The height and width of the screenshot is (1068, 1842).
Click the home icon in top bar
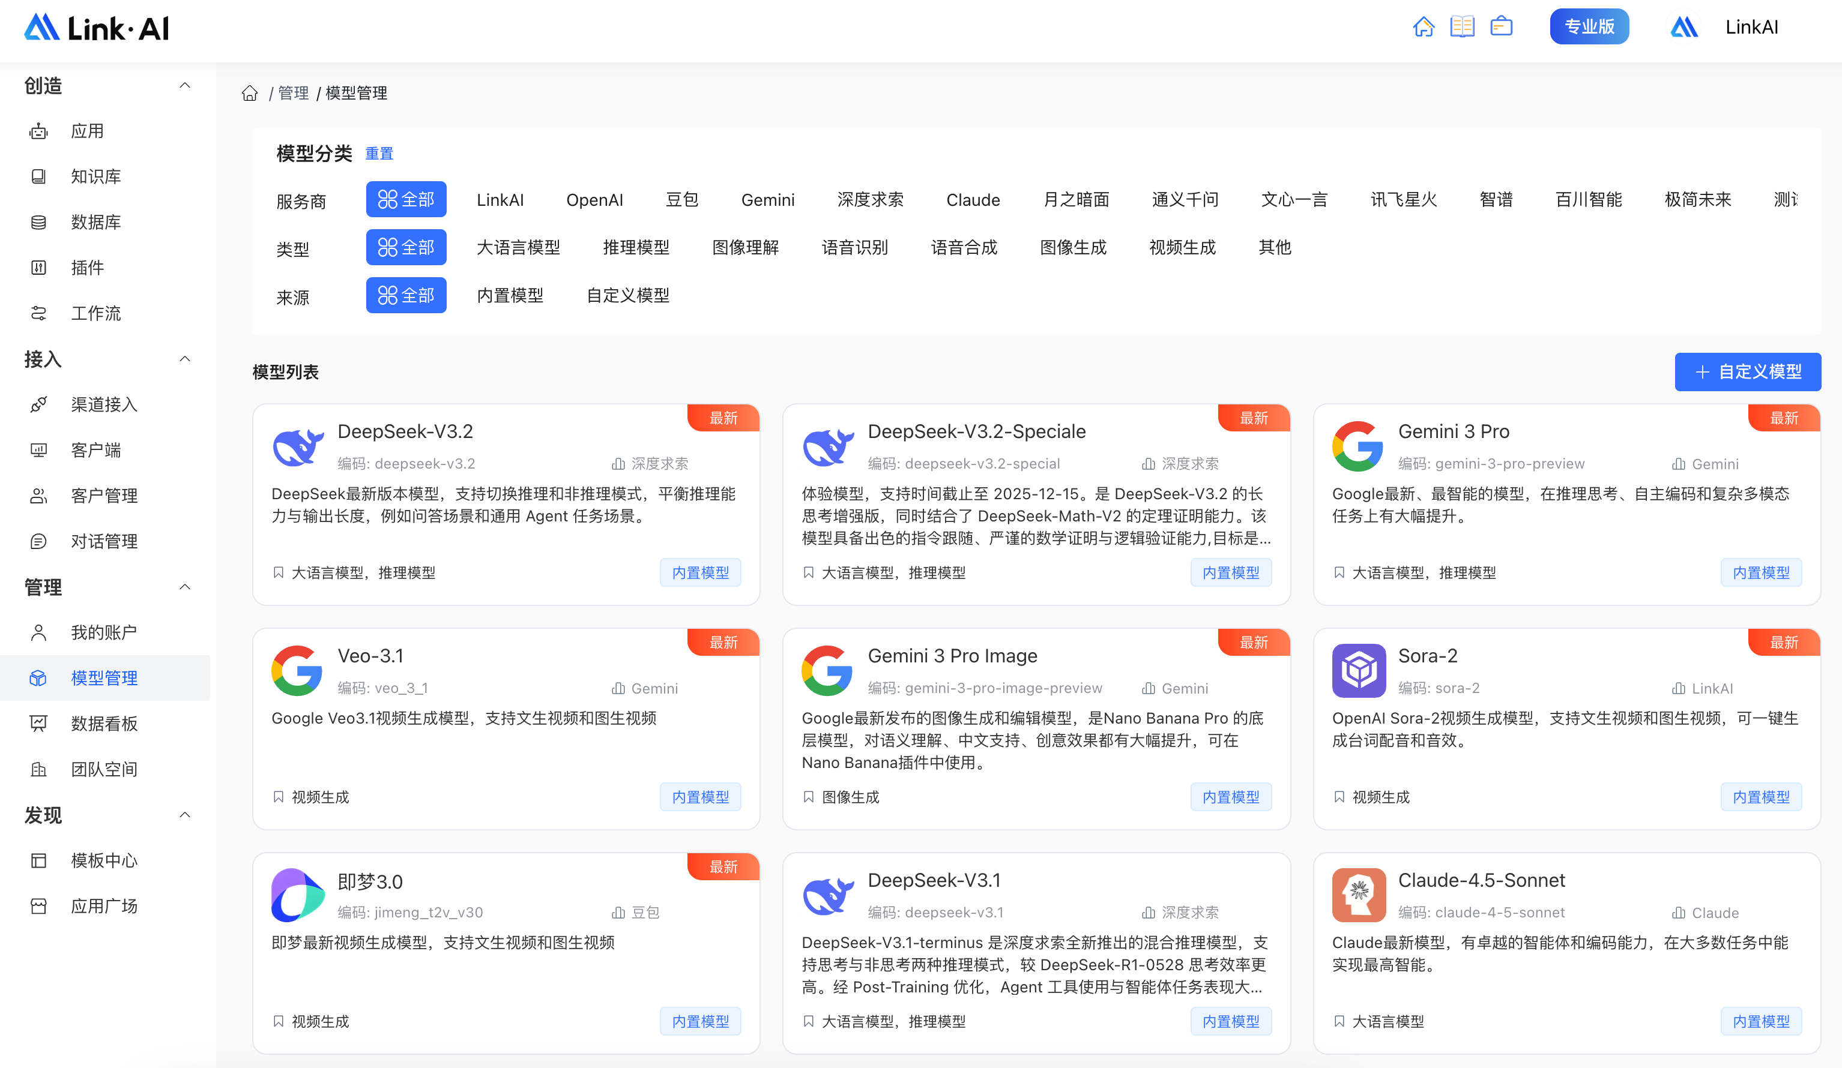(1423, 27)
